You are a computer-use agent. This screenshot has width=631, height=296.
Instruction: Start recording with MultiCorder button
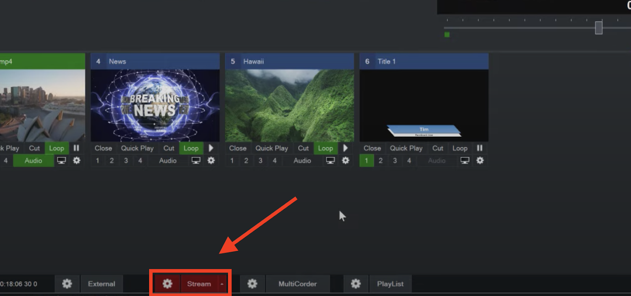pos(298,284)
